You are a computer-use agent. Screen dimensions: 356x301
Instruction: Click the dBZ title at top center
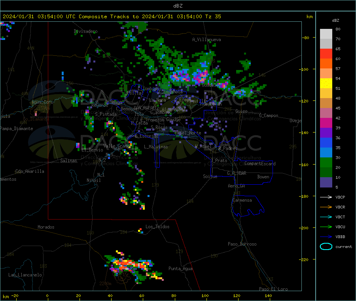pyautogui.click(x=178, y=6)
